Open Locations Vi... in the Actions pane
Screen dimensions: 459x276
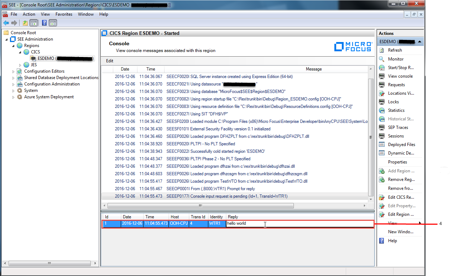click(402, 93)
